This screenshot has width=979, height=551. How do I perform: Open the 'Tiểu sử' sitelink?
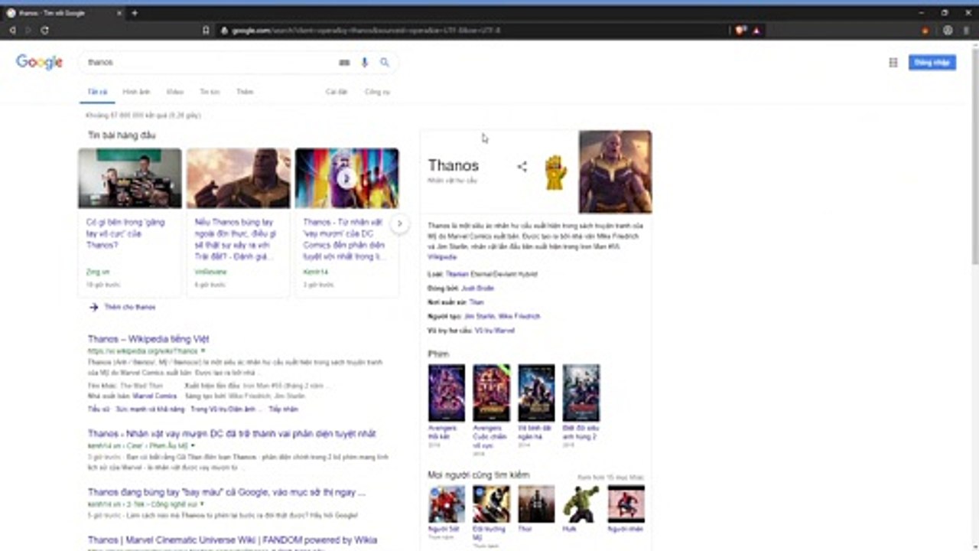pyautogui.click(x=98, y=409)
